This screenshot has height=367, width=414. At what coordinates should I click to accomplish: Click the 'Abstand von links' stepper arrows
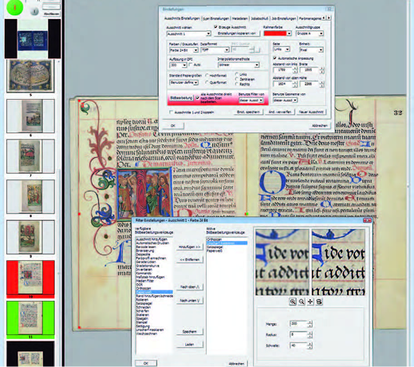point(295,70)
